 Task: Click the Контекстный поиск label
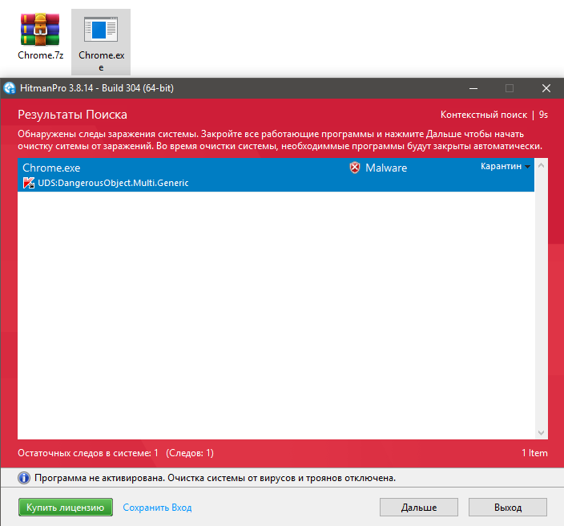click(x=483, y=115)
